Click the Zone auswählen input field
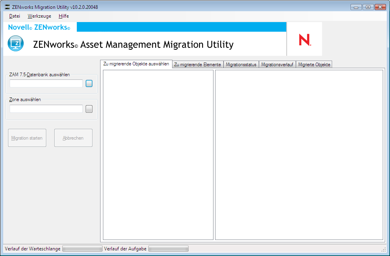This screenshot has width=390, height=256. 46,109
